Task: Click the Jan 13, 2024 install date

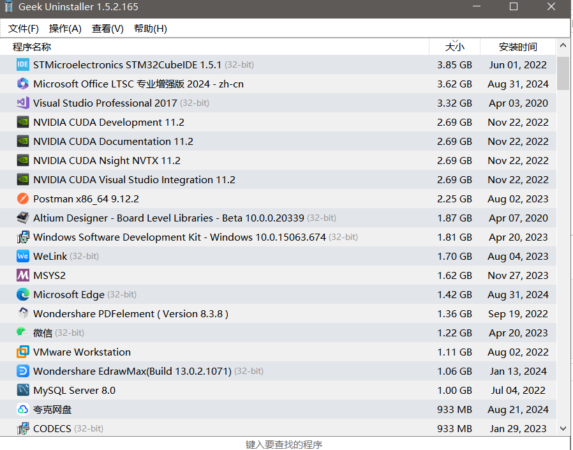Action: (x=518, y=371)
